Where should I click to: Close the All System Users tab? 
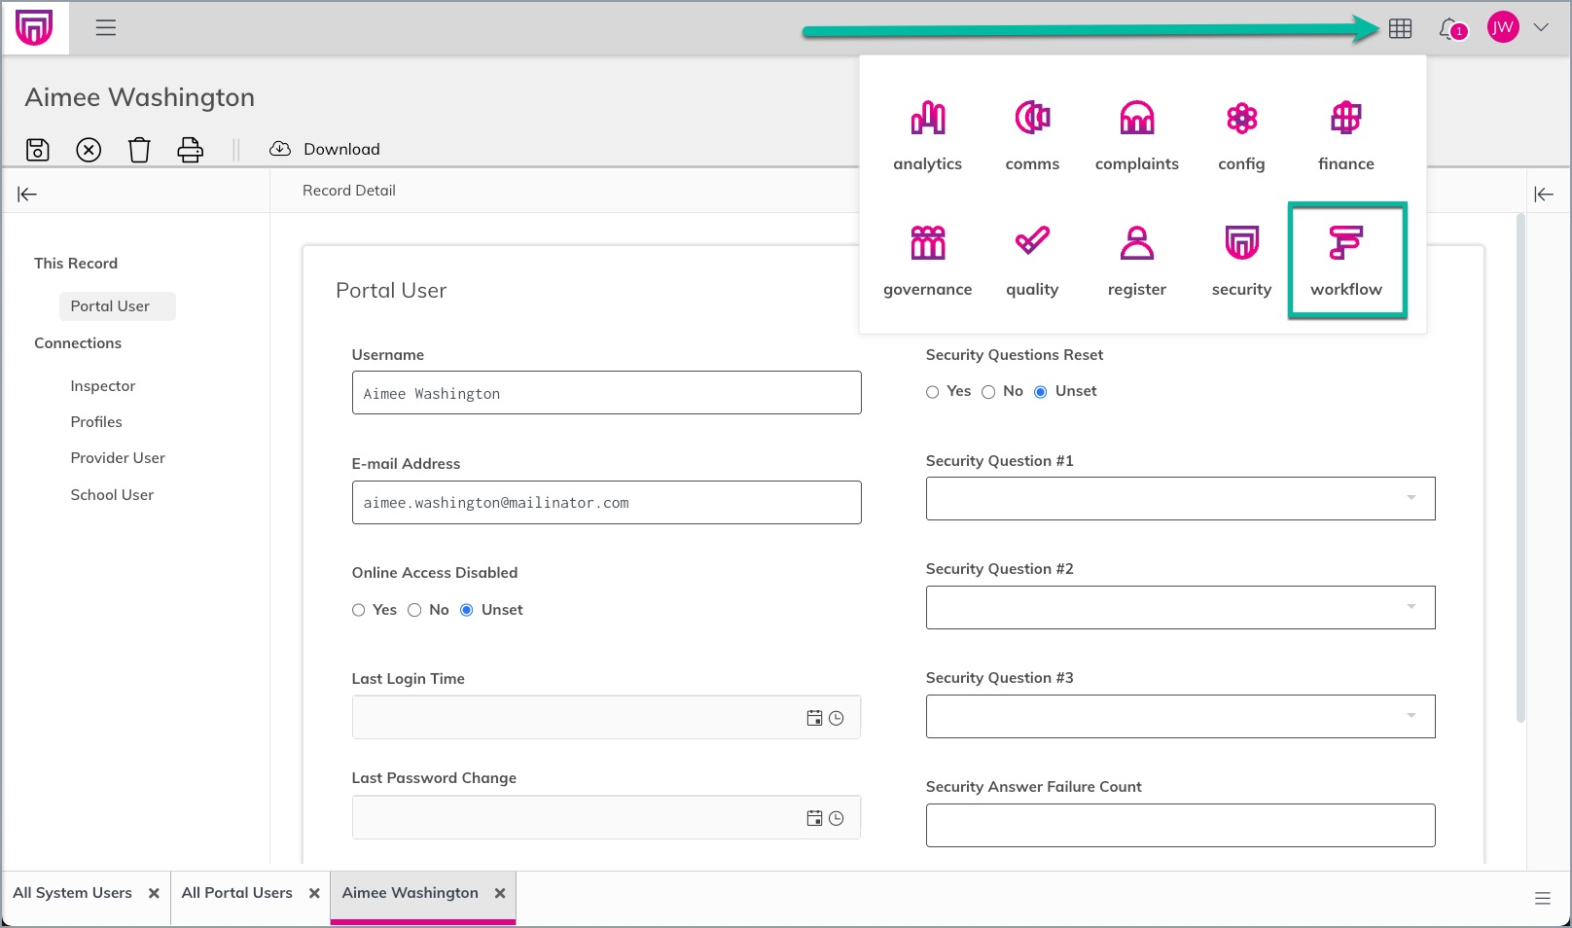point(154,893)
